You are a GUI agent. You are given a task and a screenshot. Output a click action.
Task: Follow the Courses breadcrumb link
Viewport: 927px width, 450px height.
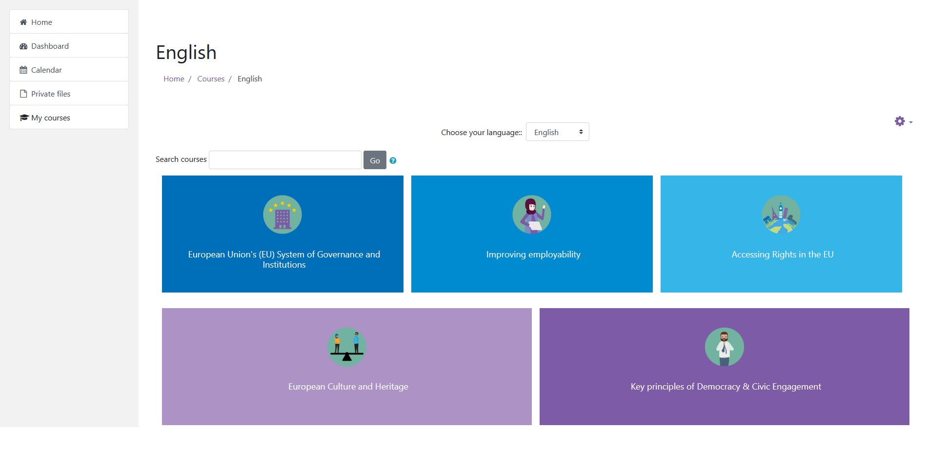coord(211,78)
